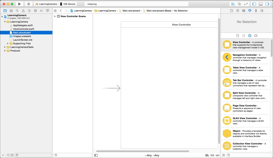Go forward in editor history

click(x=66, y=11)
